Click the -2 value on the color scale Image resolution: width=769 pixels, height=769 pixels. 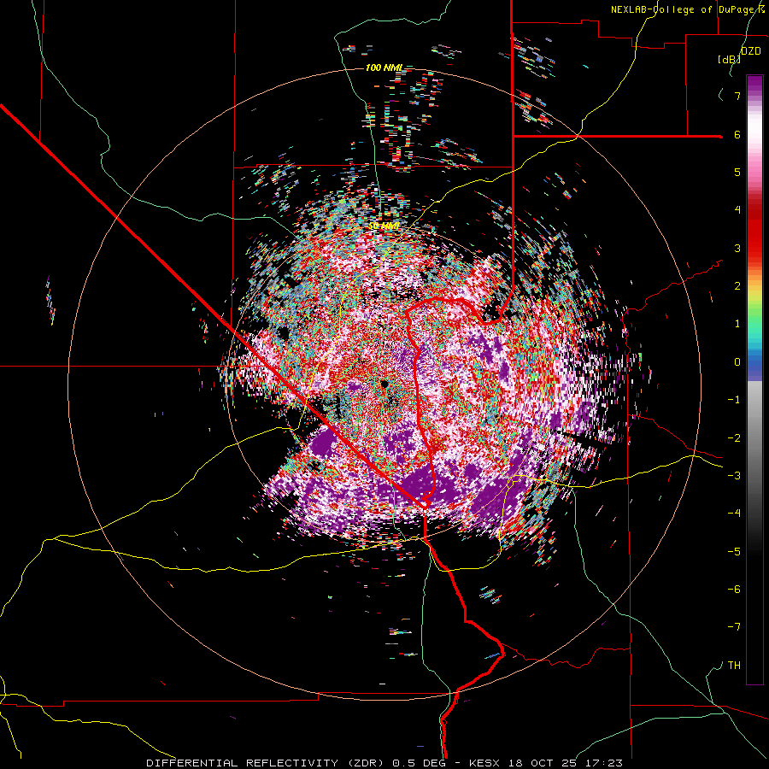click(734, 438)
